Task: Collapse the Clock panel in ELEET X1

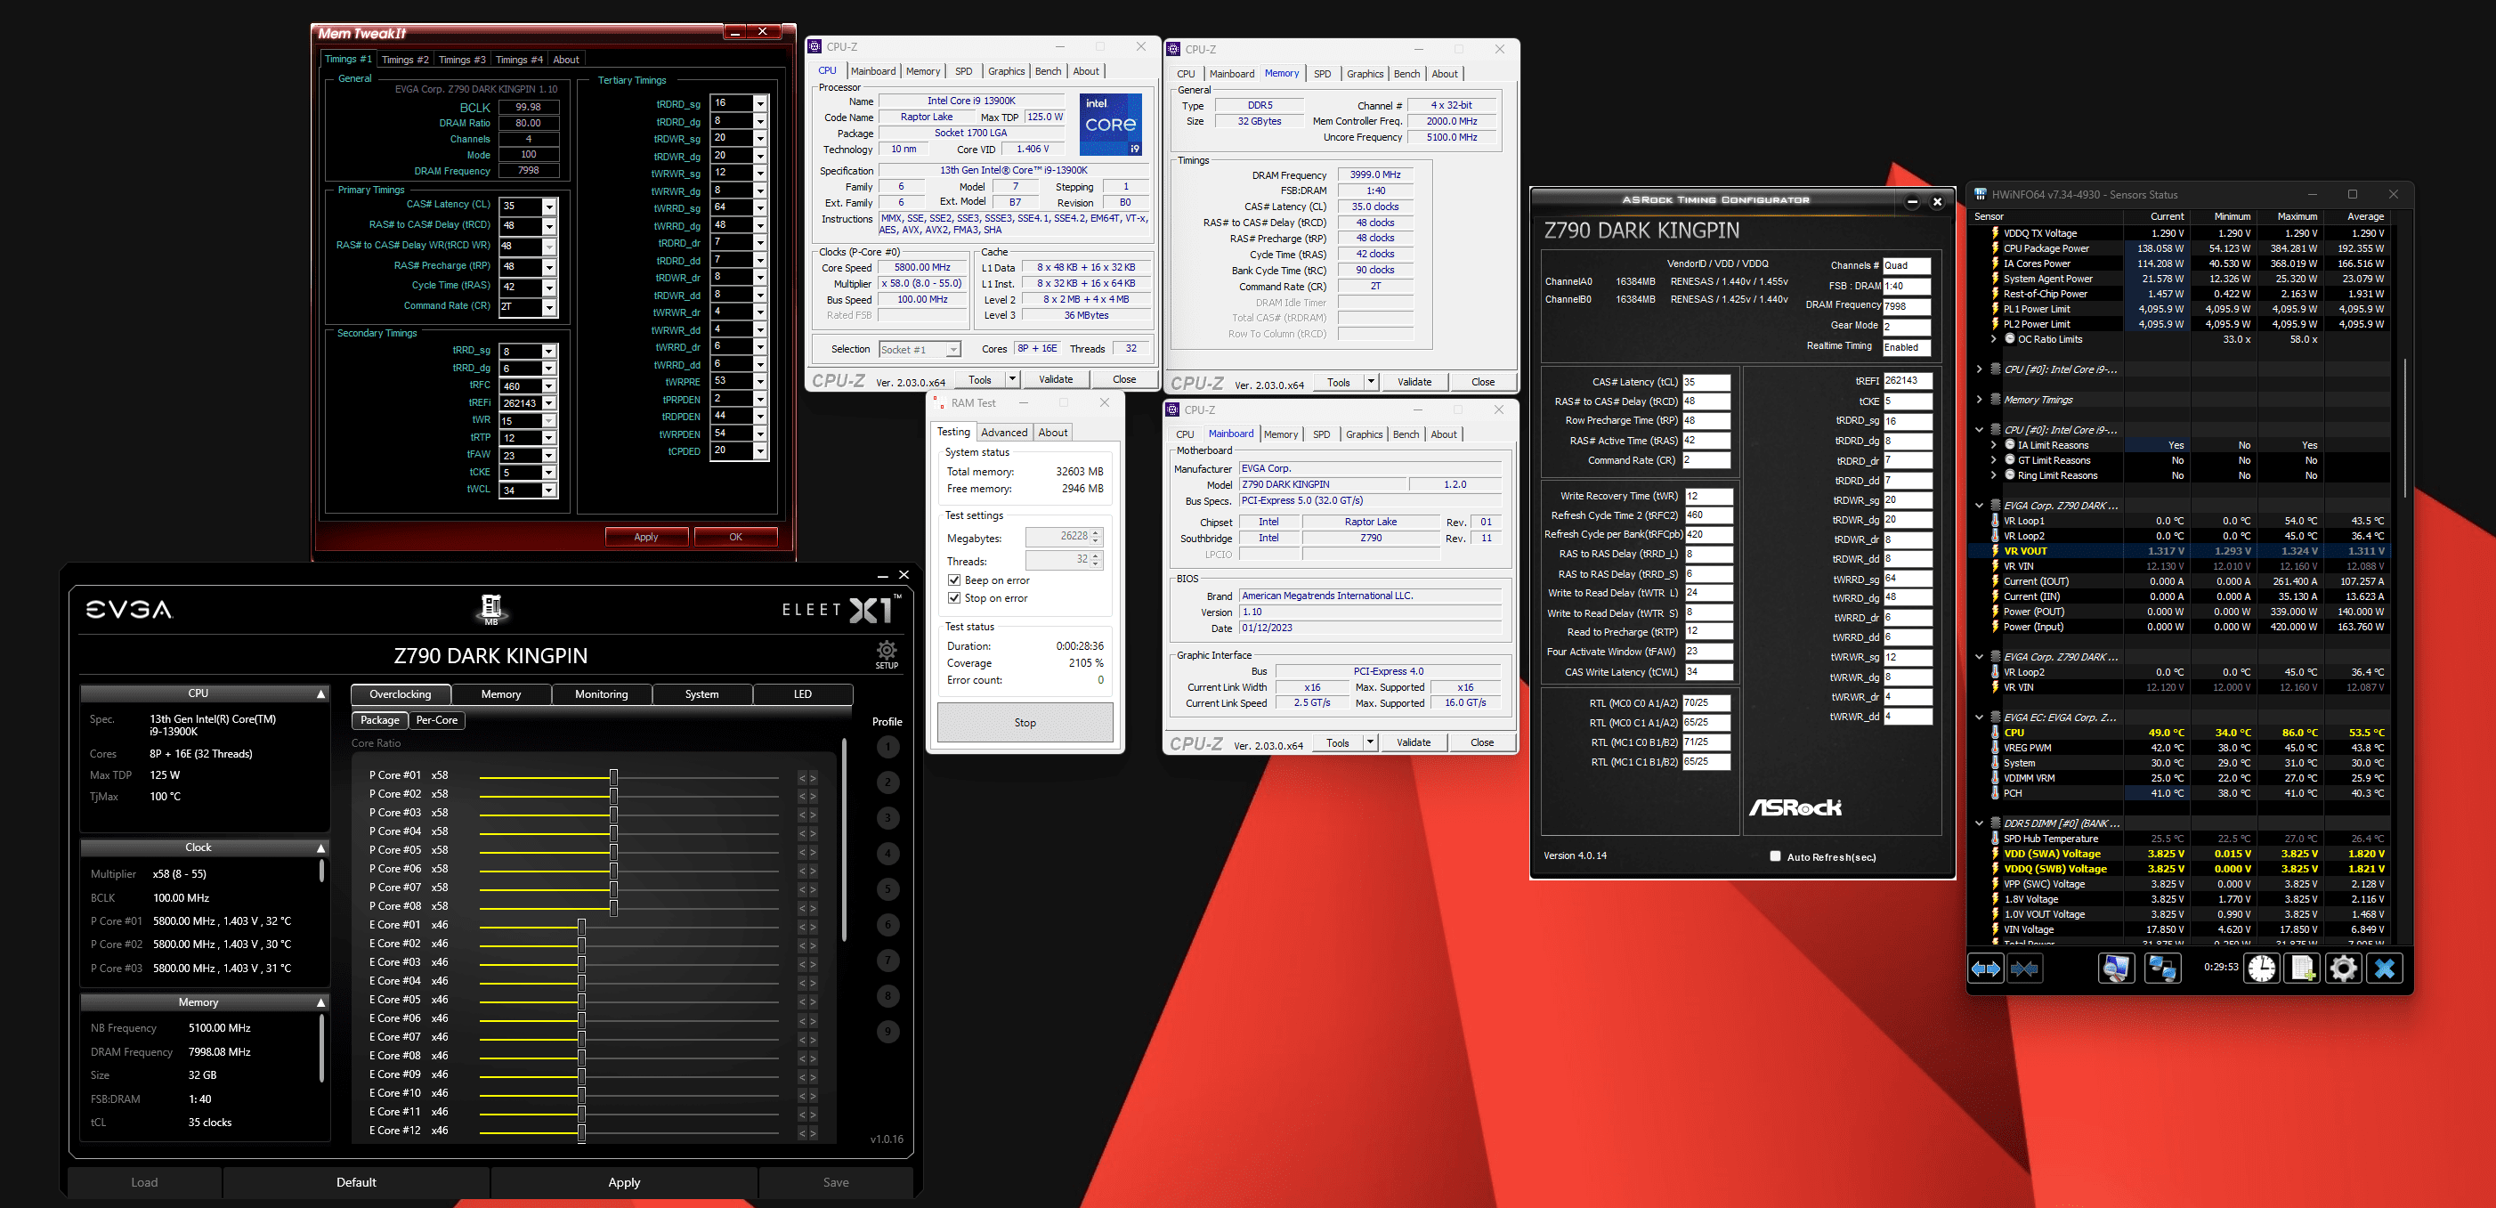Action: (320, 847)
